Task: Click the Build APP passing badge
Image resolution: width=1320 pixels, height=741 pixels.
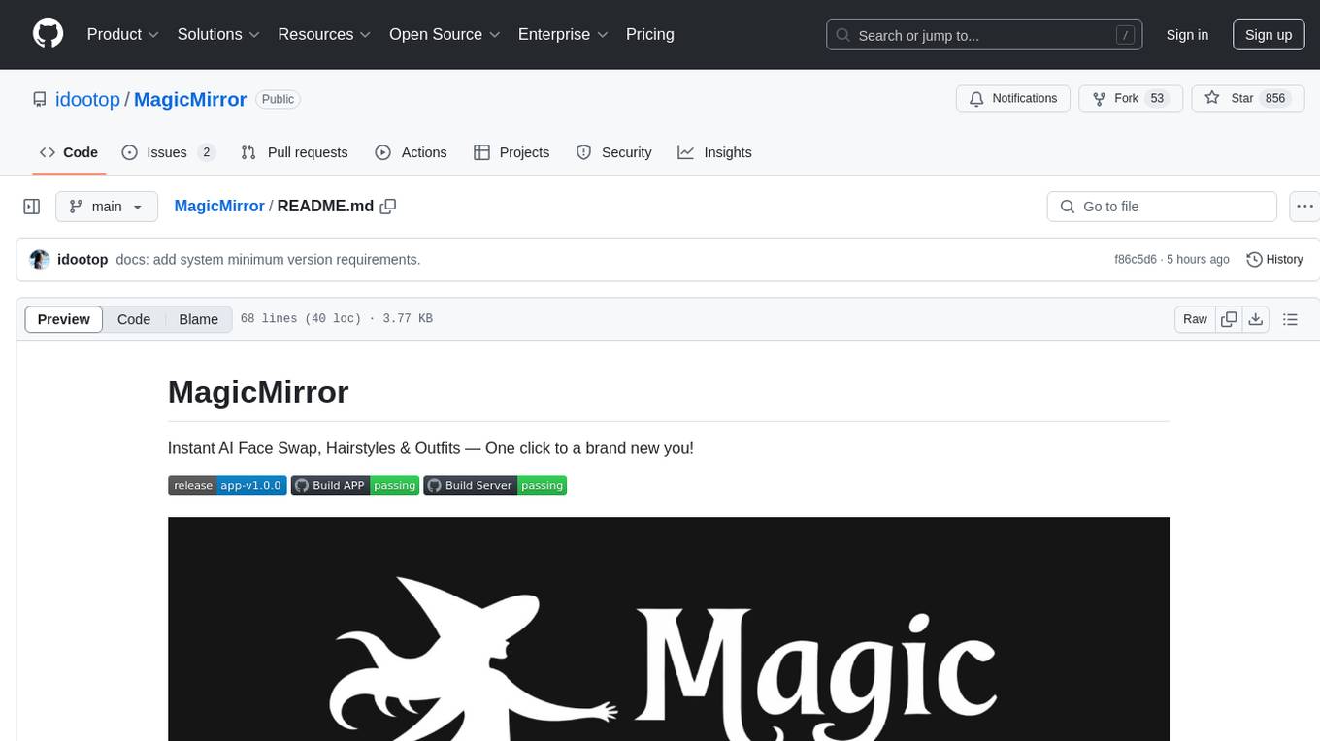Action: (354, 485)
